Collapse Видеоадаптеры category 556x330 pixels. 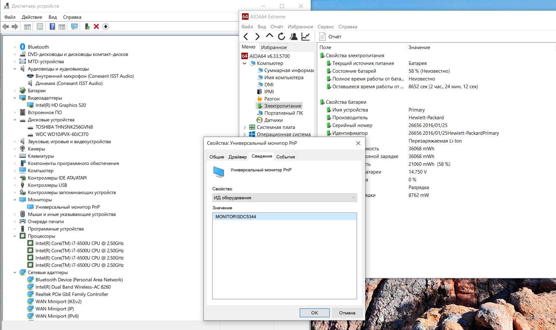15,98
